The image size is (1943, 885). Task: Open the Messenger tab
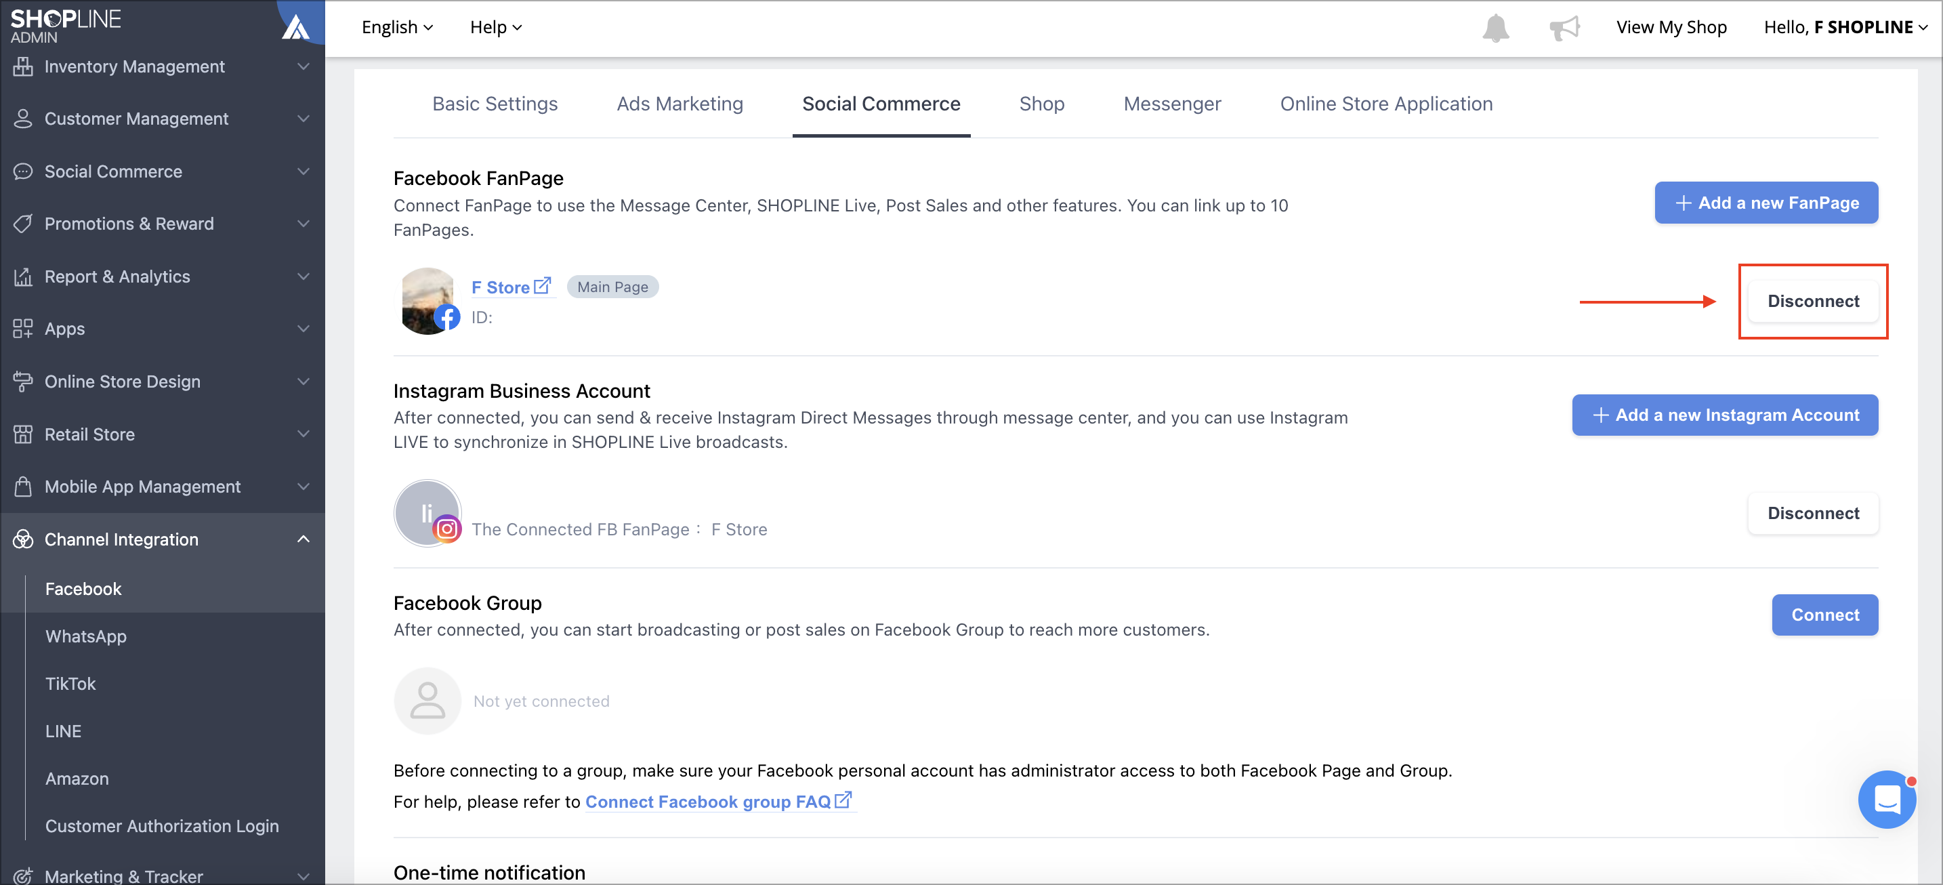click(1172, 104)
